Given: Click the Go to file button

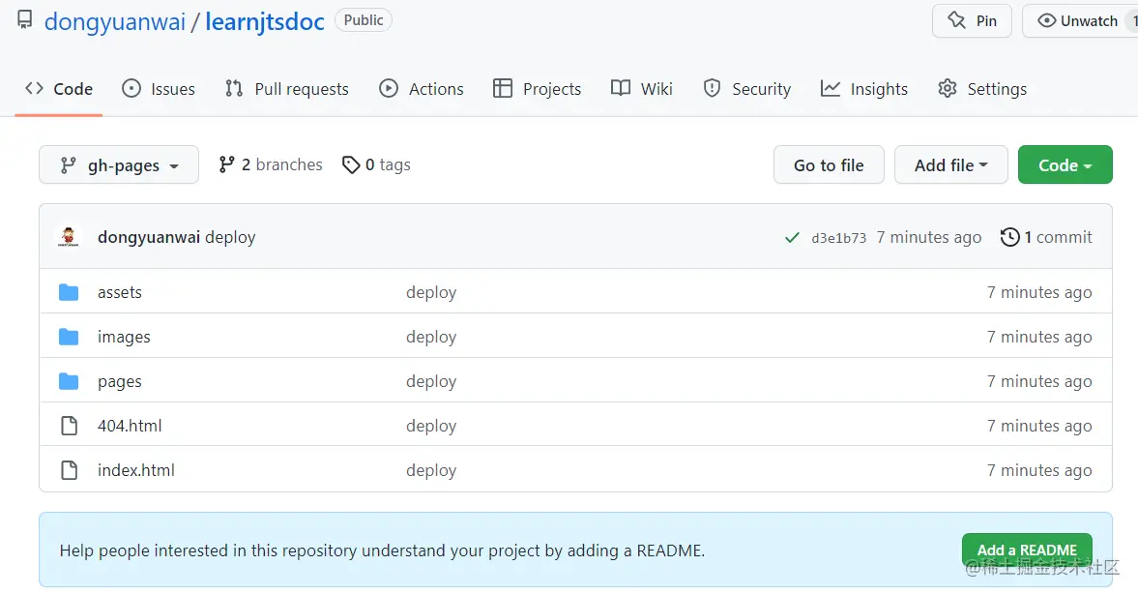Looking at the screenshot, I should coord(829,164).
